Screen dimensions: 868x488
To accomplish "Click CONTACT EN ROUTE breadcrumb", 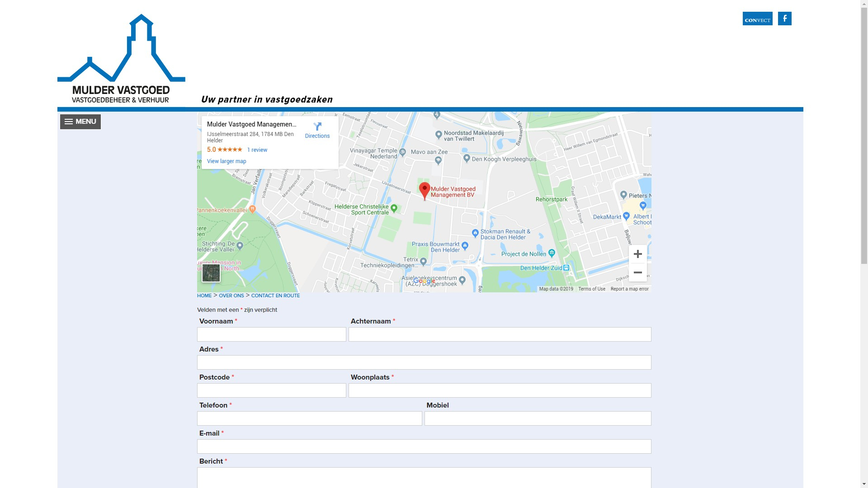I will click(275, 296).
